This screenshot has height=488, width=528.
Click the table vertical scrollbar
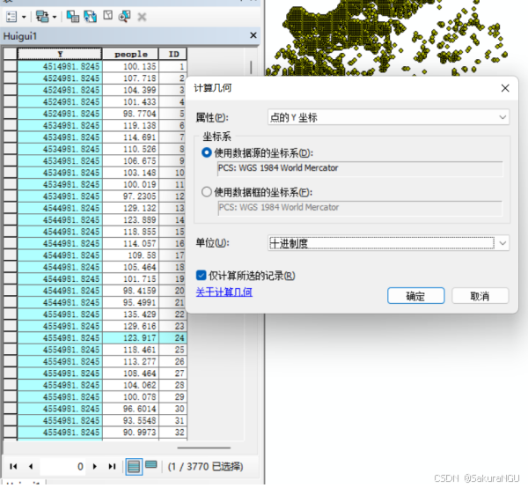[x=251, y=67]
